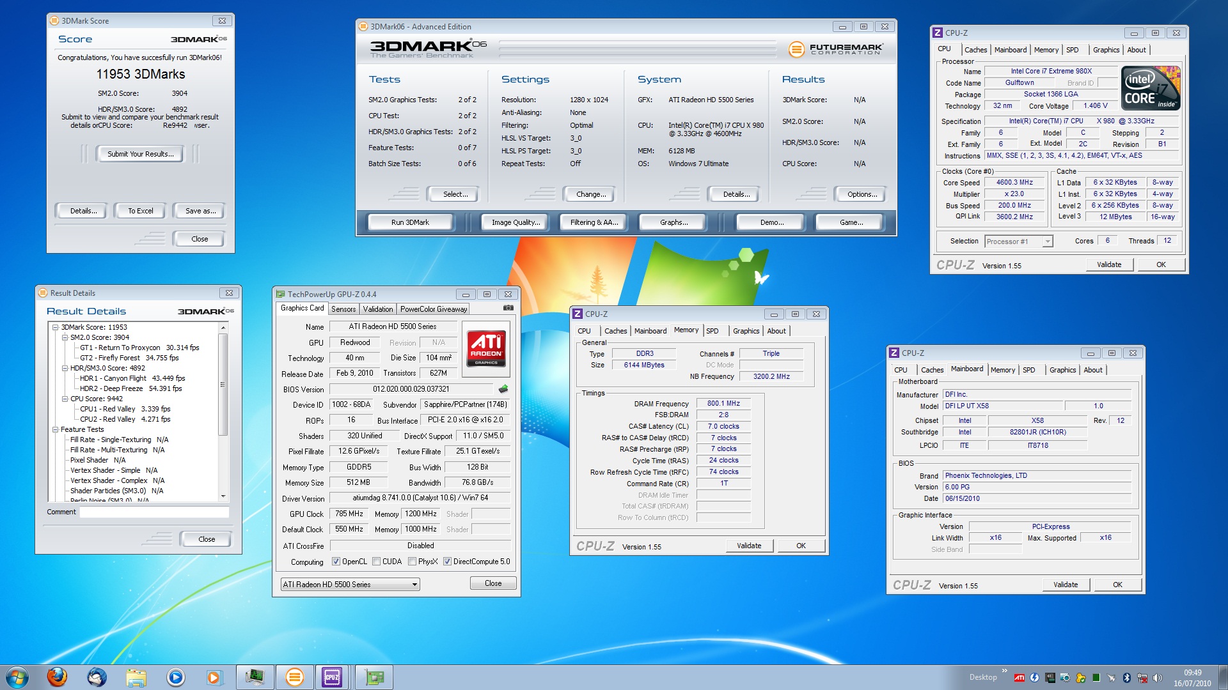Image resolution: width=1228 pixels, height=690 pixels.
Task: Toggle the OpenCL checkbox
Action: pyautogui.click(x=336, y=562)
